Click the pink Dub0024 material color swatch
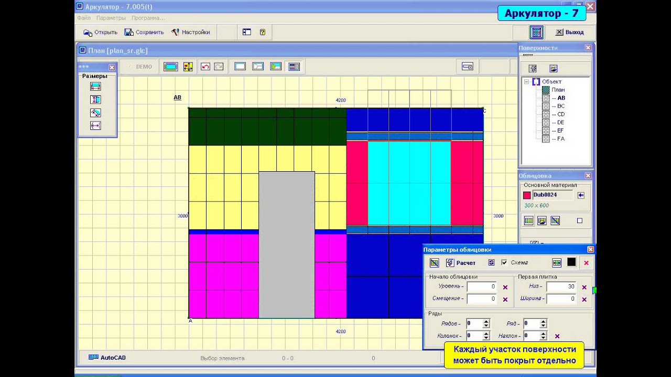Image resolution: width=671 pixels, height=377 pixels. click(527, 195)
